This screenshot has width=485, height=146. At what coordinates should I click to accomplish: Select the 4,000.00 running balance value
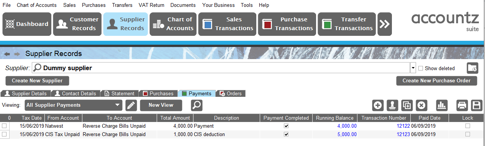point(347,126)
